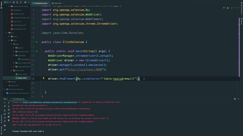Viewport: 243px width, 136px height.
Task: Click the camera icon in the Run toolbar
Action: click(x=5, y=114)
